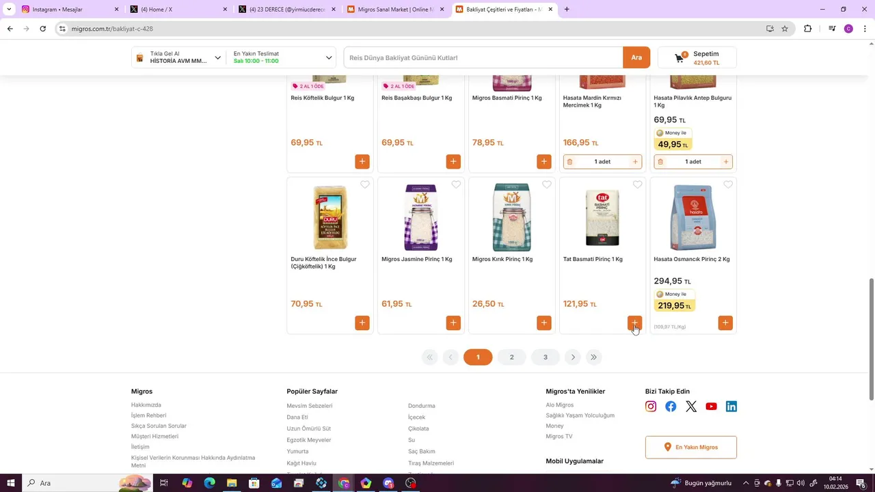Open Migros TV link

[x=559, y=436]
